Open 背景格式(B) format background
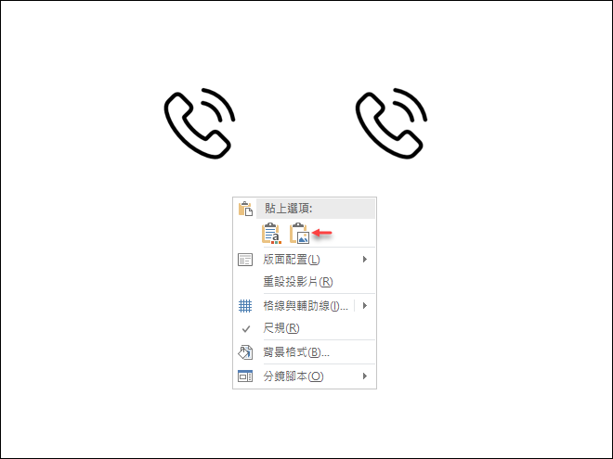This screenshot has width=613, height=459. point(305,352)
